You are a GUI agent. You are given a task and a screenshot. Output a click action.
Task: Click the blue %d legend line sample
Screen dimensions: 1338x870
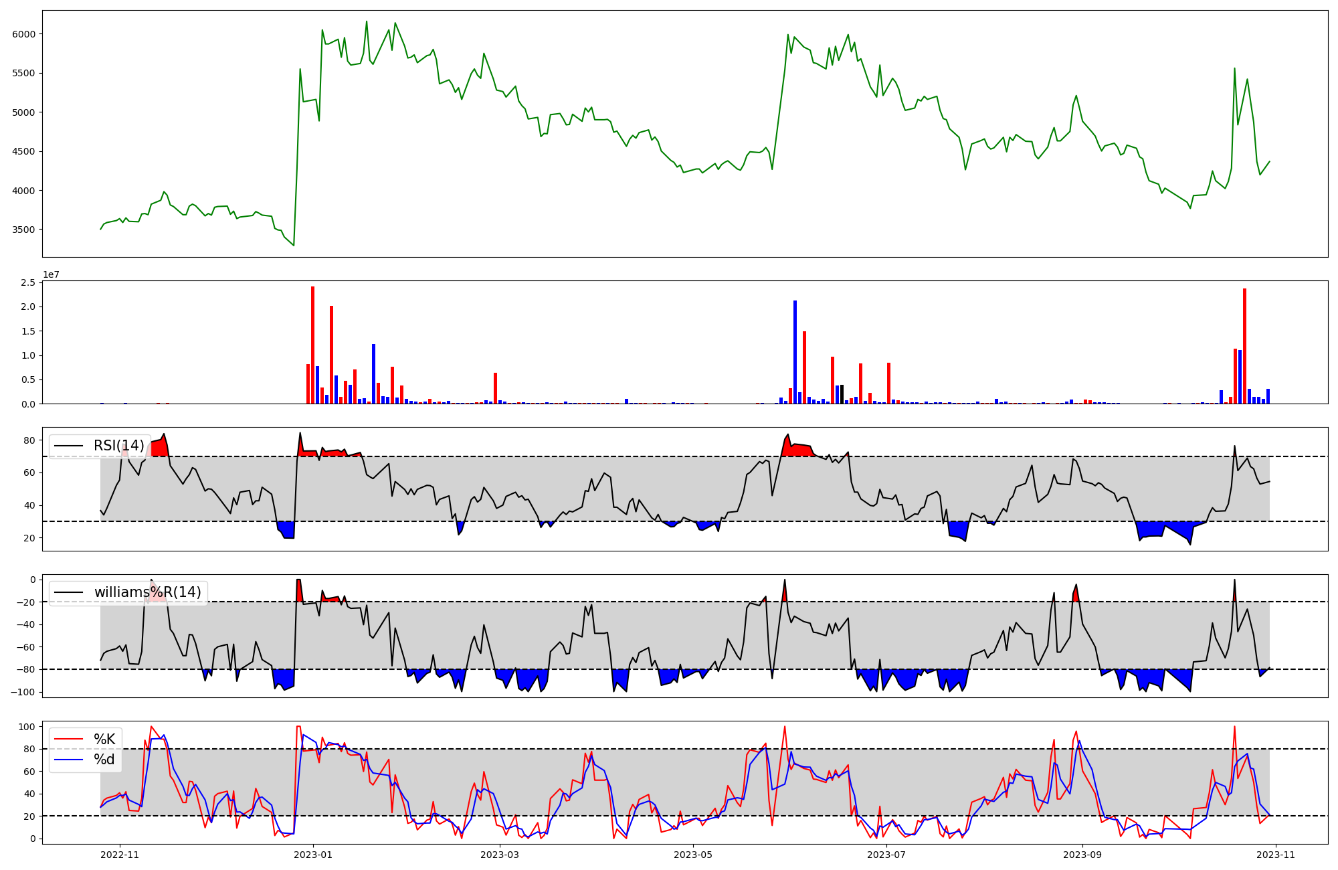[68, 760]
